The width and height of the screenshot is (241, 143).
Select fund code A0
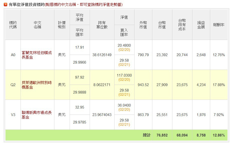point(13,55)
